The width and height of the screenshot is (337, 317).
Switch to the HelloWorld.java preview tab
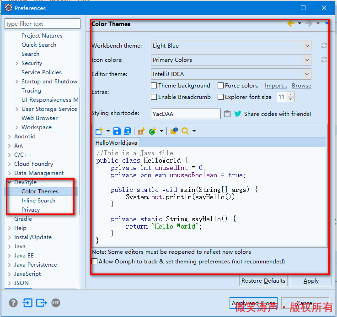pyautogui.click(x=116, y=143)
